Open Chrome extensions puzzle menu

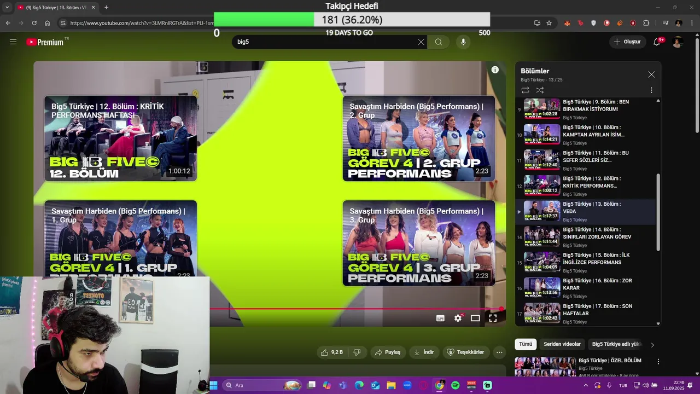tap(646, 23)
